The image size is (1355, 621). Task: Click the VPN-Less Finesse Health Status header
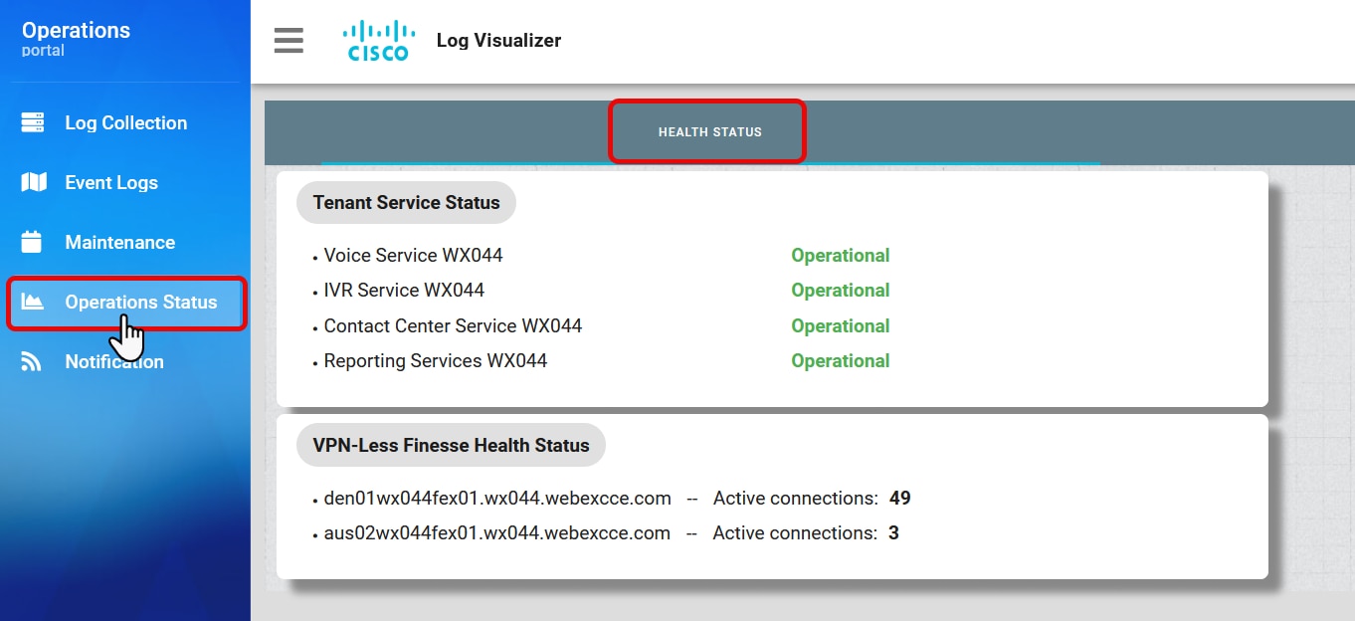point(451,445)
